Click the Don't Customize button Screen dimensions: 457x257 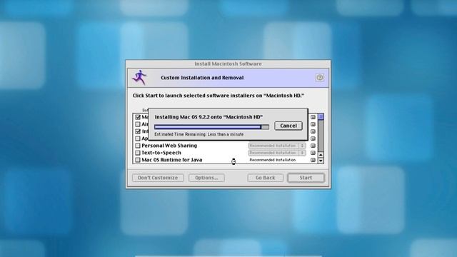click(x=158, y=178)
